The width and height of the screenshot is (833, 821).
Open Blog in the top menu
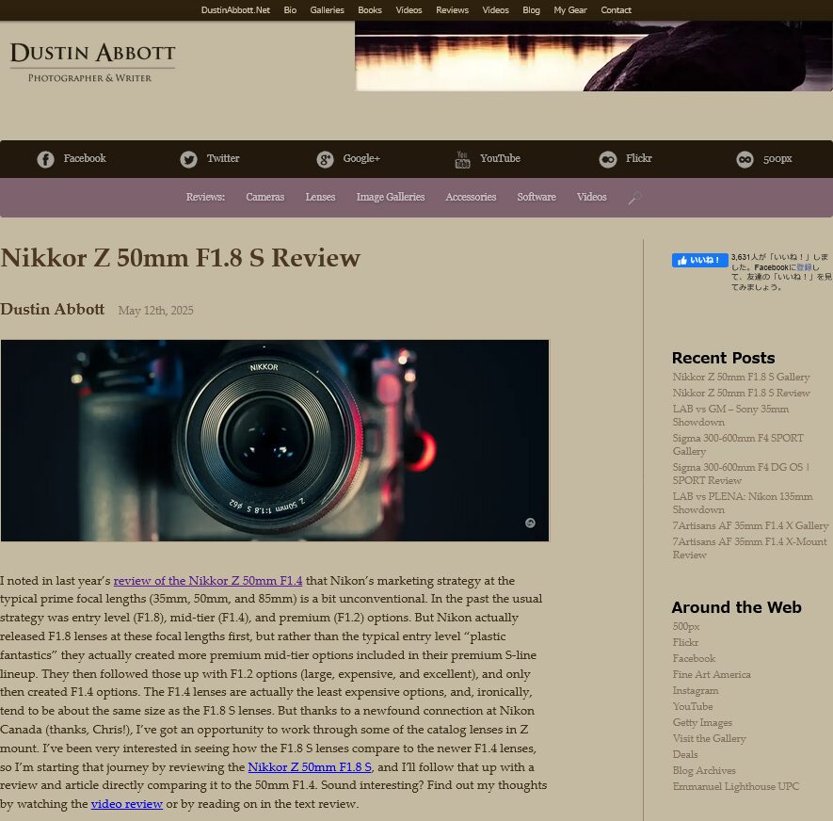[x=531, y=10]
